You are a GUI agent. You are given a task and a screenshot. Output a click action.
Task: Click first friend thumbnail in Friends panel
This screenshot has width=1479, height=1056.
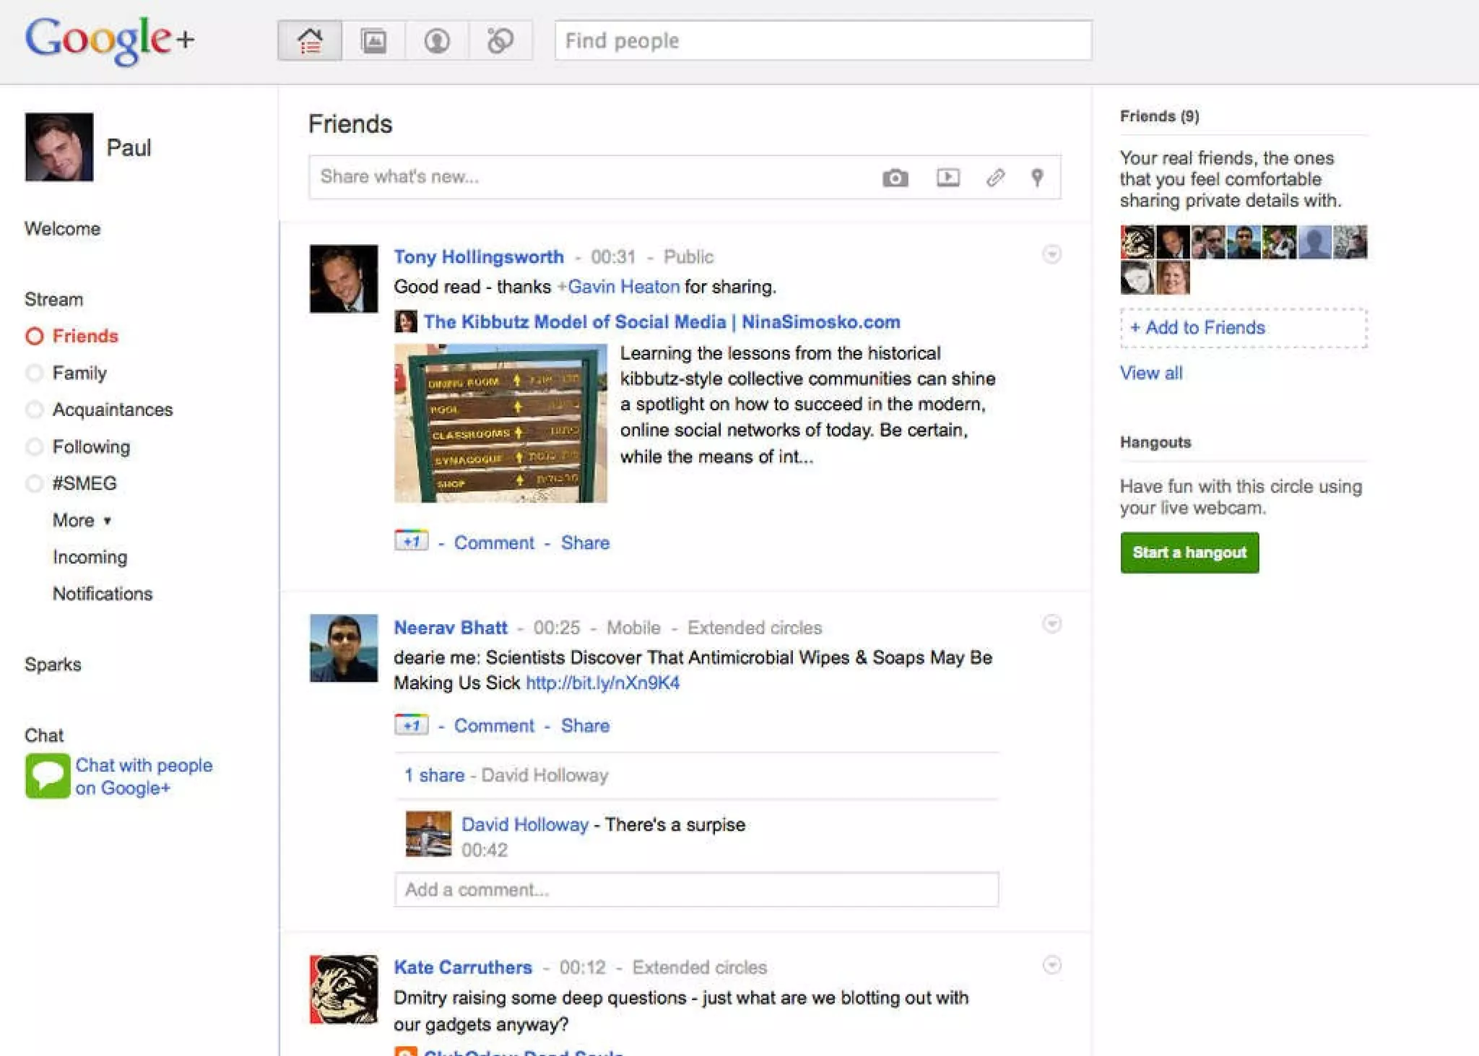[1137, 242]
